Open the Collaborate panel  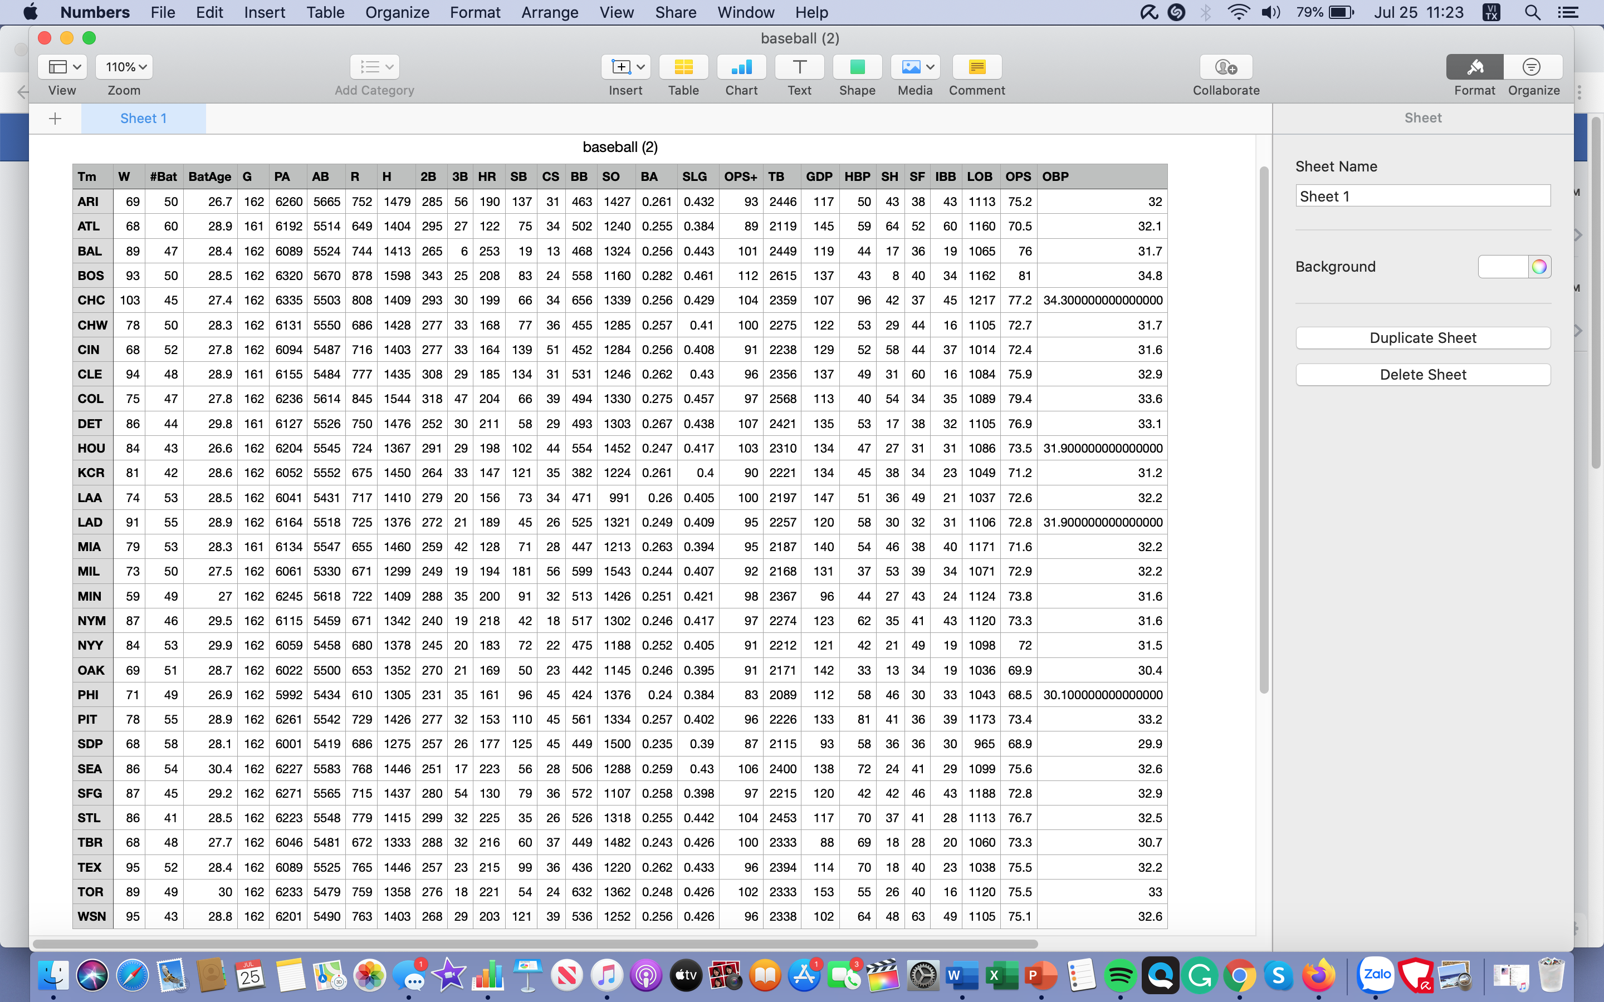(x=1224, y=66)
